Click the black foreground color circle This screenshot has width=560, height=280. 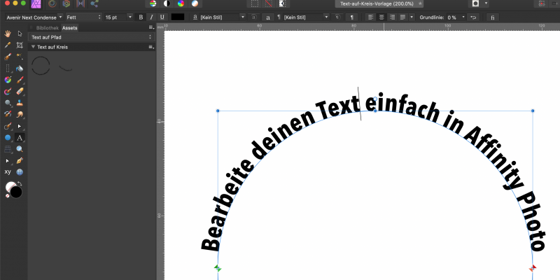click(16, 192)
